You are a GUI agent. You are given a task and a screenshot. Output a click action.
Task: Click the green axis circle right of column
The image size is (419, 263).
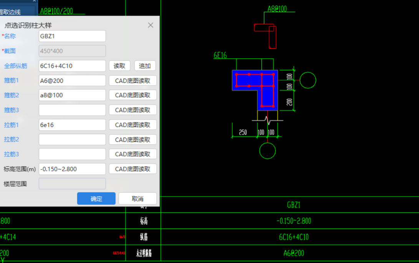[x=308, y=80]
